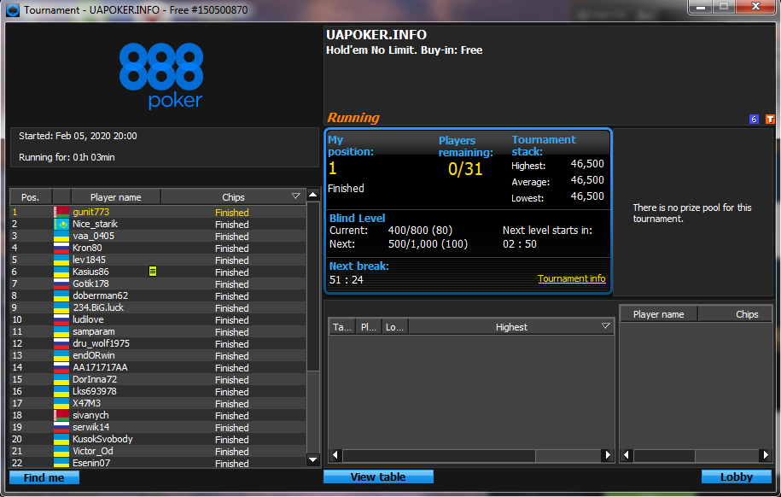781x497 pixels.
Task: Click the right panel left scroll arrow
Action: tap(627, 454)
